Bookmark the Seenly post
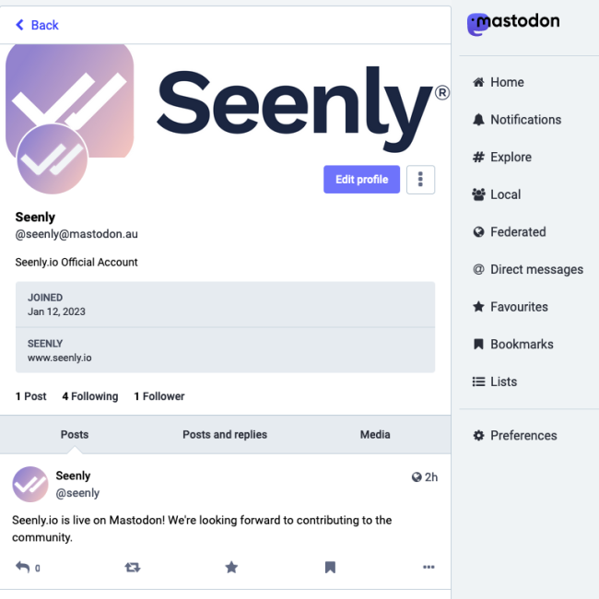The image size is (599, 599). (330, 568)
